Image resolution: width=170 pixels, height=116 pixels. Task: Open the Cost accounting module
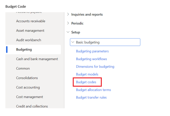tap(28, 87)
